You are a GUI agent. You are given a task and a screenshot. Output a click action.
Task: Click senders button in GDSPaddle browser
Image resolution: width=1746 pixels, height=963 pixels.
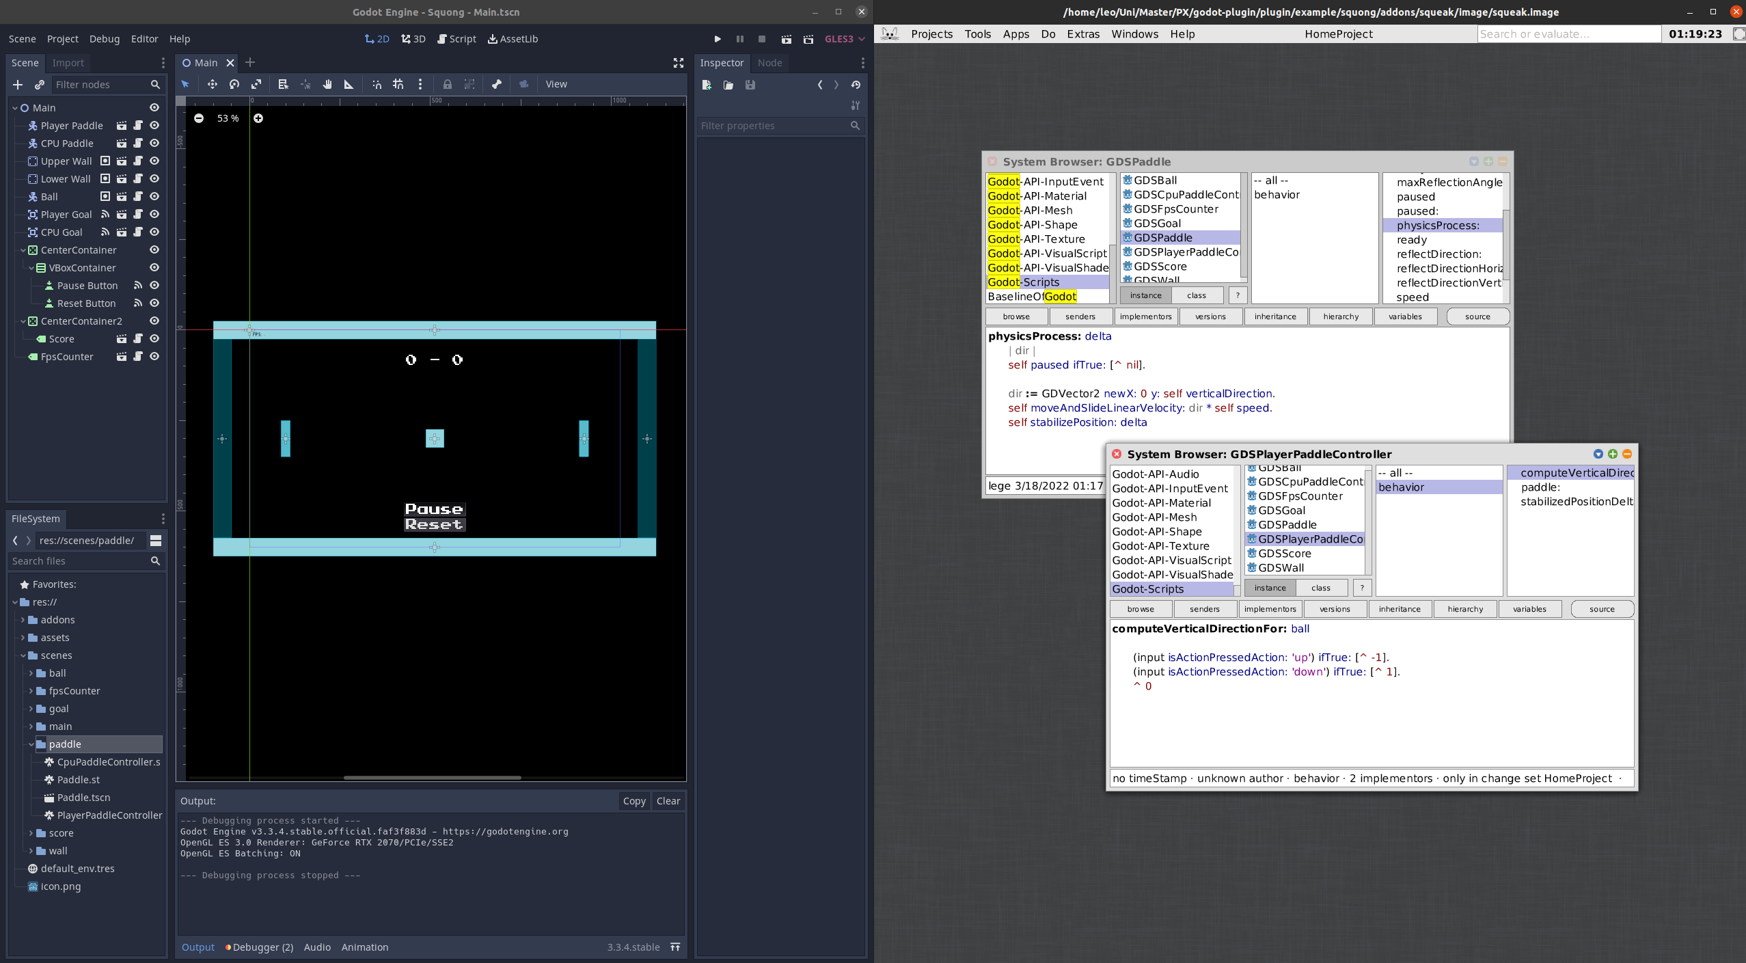point(1080,316)
